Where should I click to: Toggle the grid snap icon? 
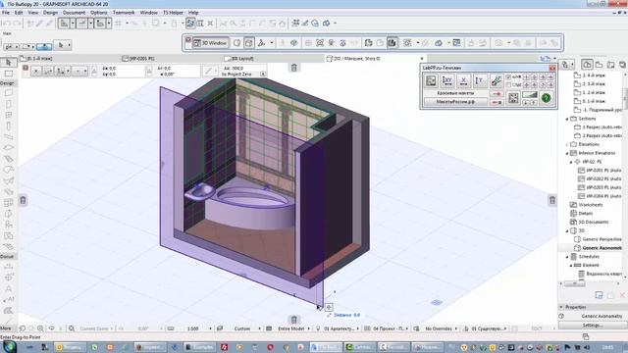pos(119,24)
